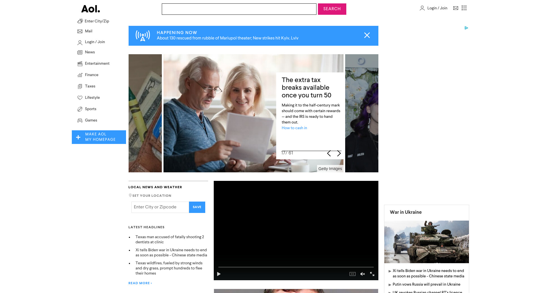The image size is (545, 293).
Task: Open the Taxes menu item
Action: (90, 86)
